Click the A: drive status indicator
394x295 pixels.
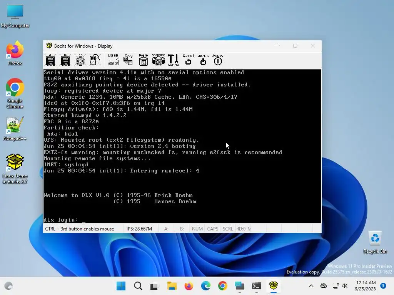(x=166, y=229)
